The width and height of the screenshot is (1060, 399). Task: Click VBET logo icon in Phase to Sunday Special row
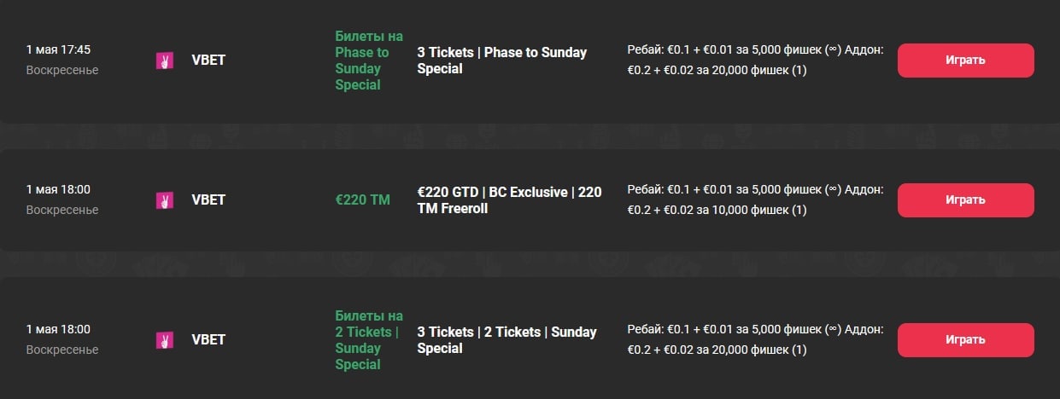tap(165, 61)
